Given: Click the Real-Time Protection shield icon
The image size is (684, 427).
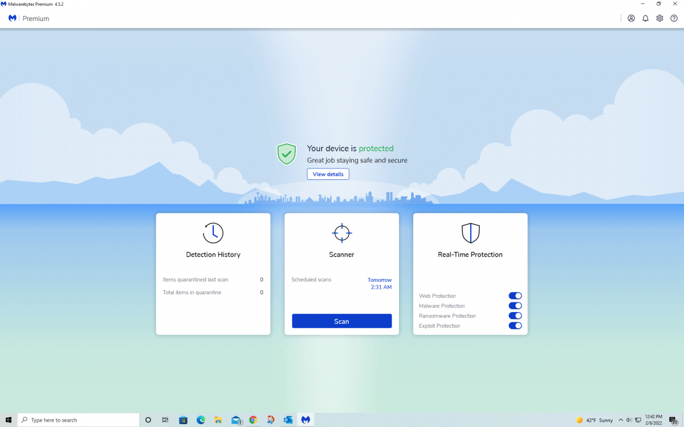Looking at the screenshot, I should point(470,233).
